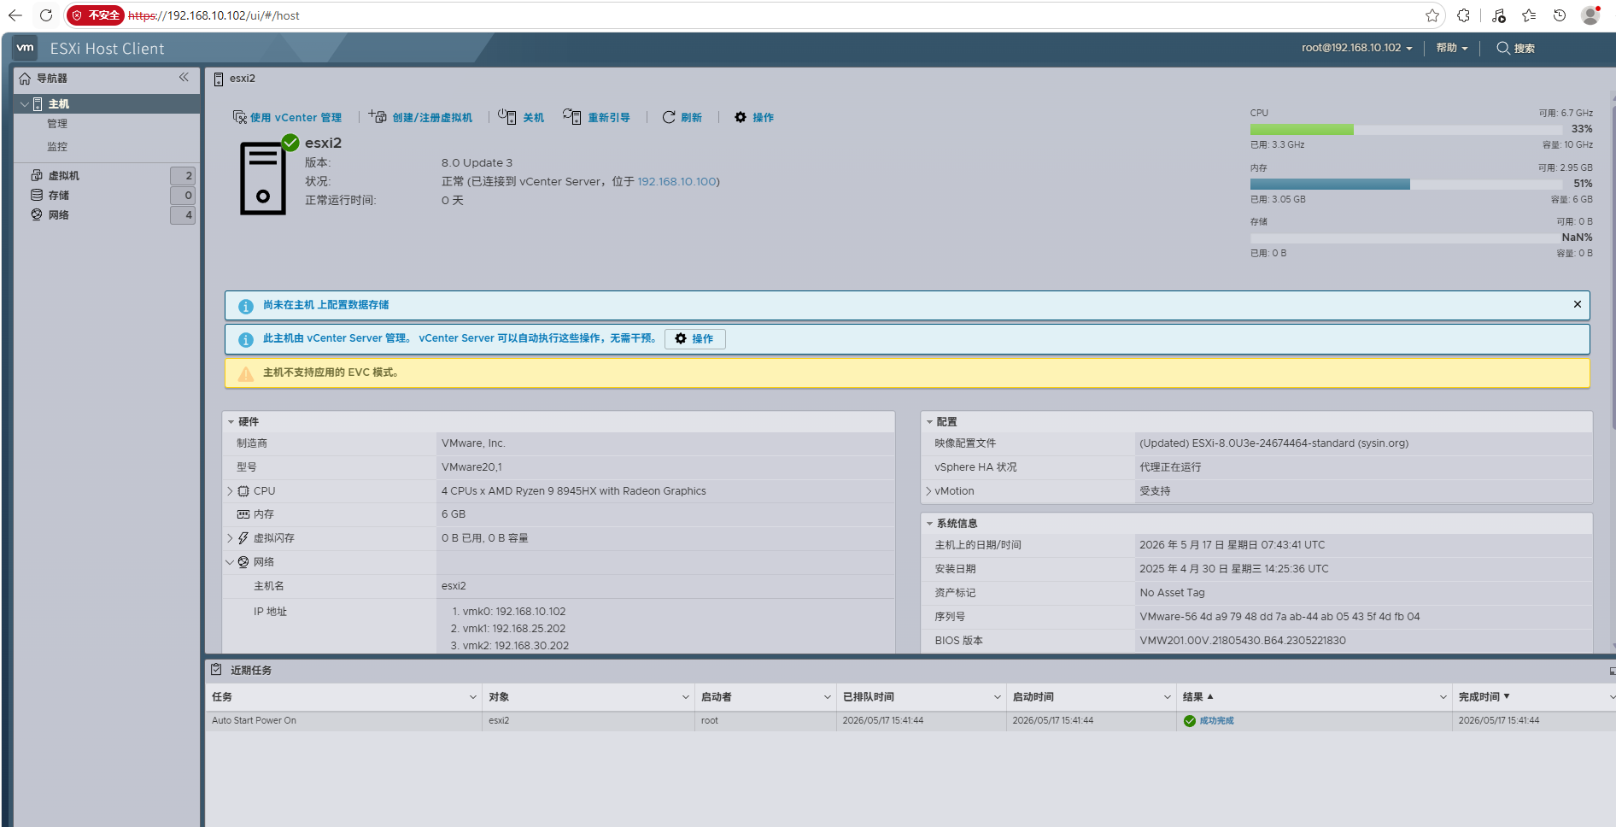Click Create/Register VM toolbar button
Image resolution: width=1616 pixels, height=827 pixels.
click(x=420, y=117)
